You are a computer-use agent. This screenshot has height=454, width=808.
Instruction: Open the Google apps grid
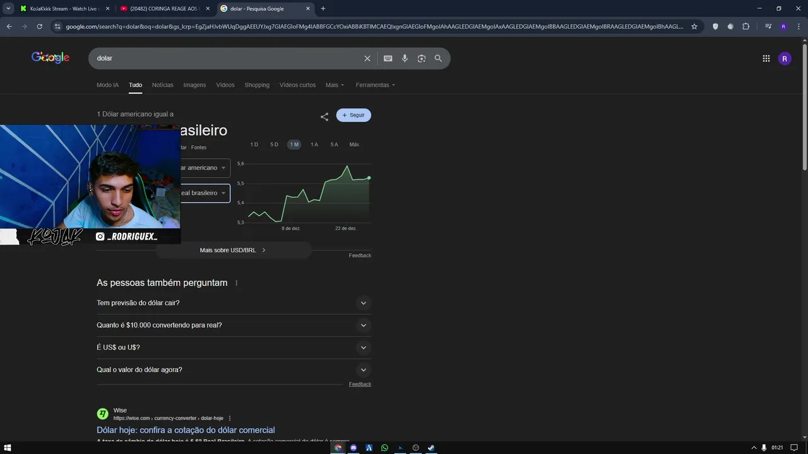766,59
